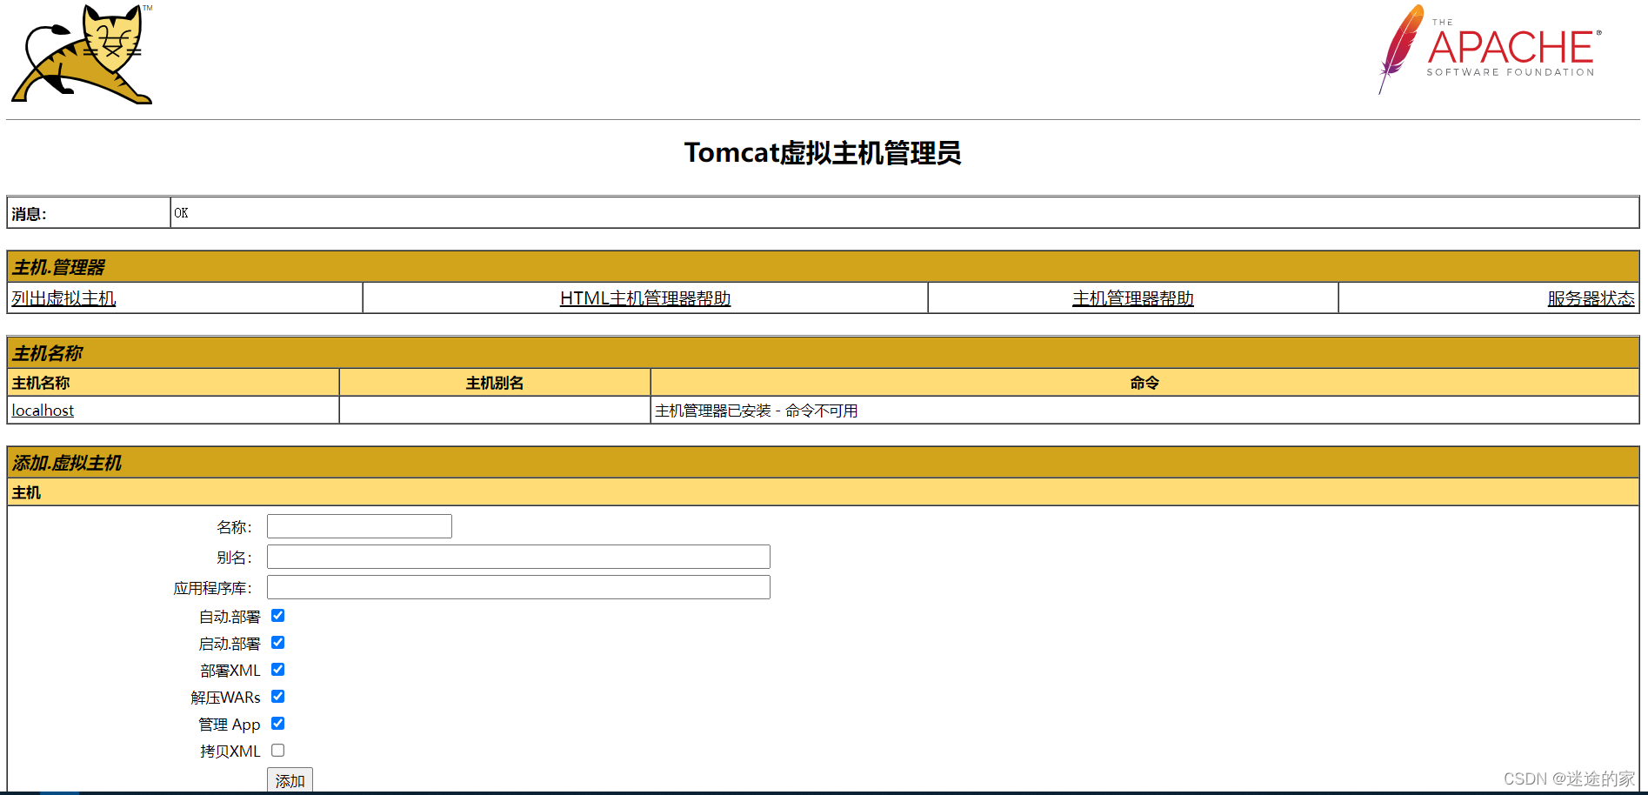1648x795 pixels.
Task: Open the 服务器状态 link
Action: pyautogui.click(x=1591, y=298)
